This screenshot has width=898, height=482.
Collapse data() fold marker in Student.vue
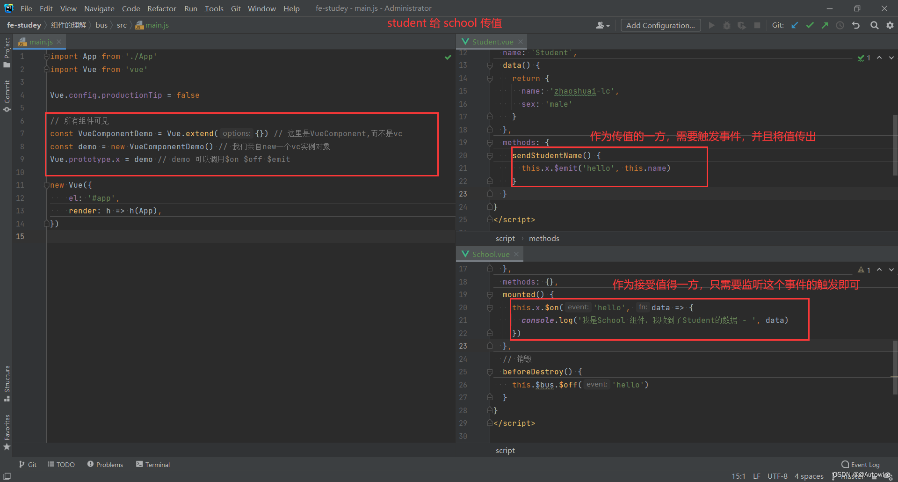pyautogui.click(x=490, y=66)
